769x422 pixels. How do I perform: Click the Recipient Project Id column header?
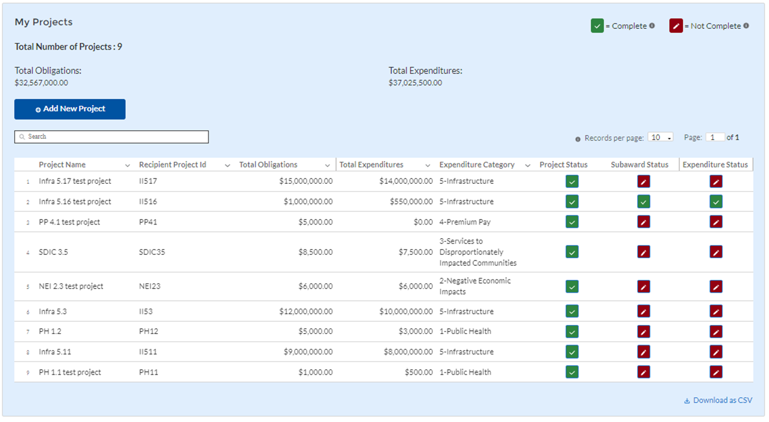pyautogui.click(x=172, y=165)
